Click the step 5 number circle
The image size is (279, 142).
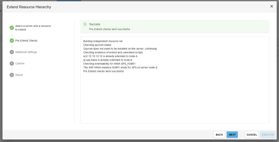[12, 75]
